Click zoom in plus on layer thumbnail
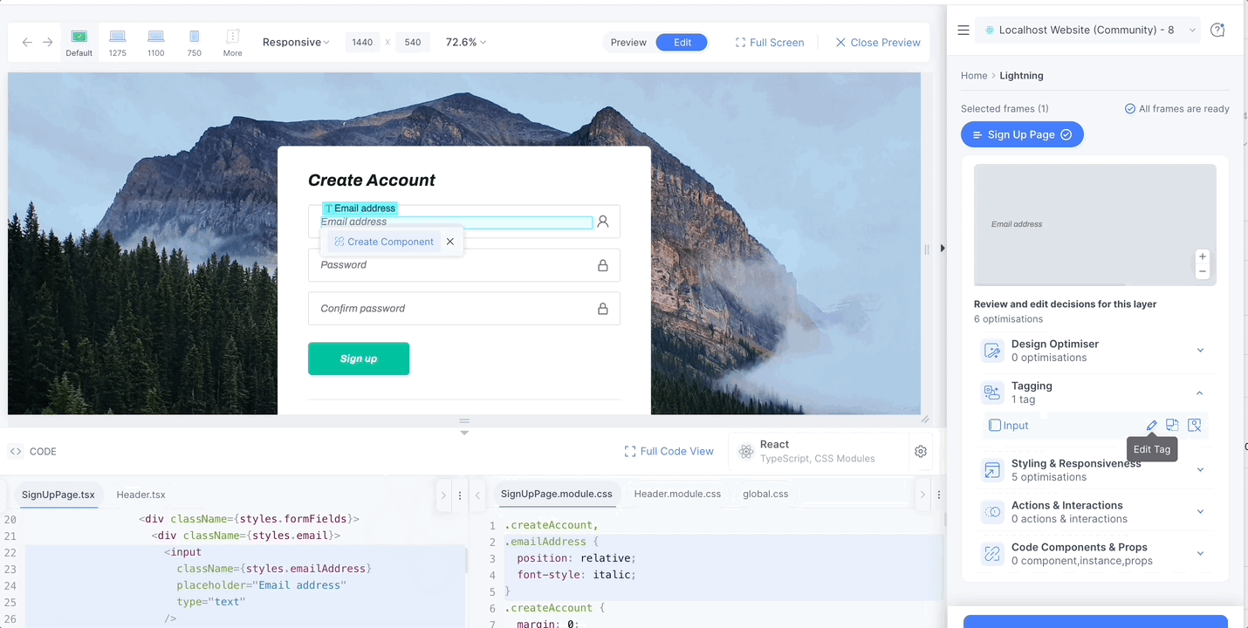 click(x=1203, y=256)
